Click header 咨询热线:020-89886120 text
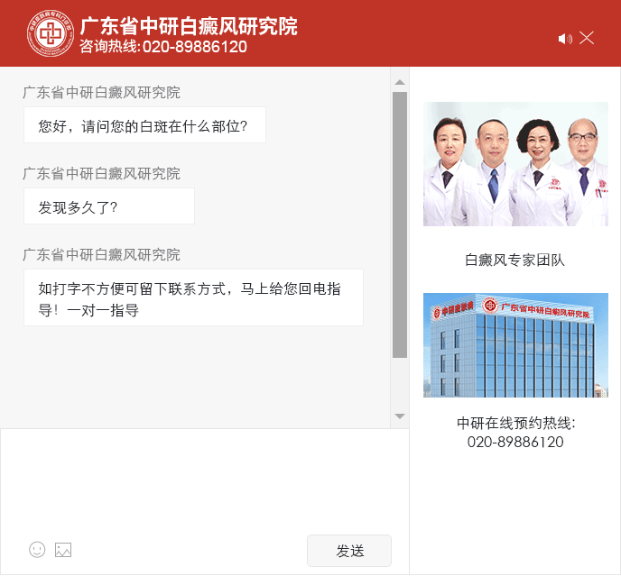Image resolution: width=621 pixels, height=576 pixels. point(163,47)
